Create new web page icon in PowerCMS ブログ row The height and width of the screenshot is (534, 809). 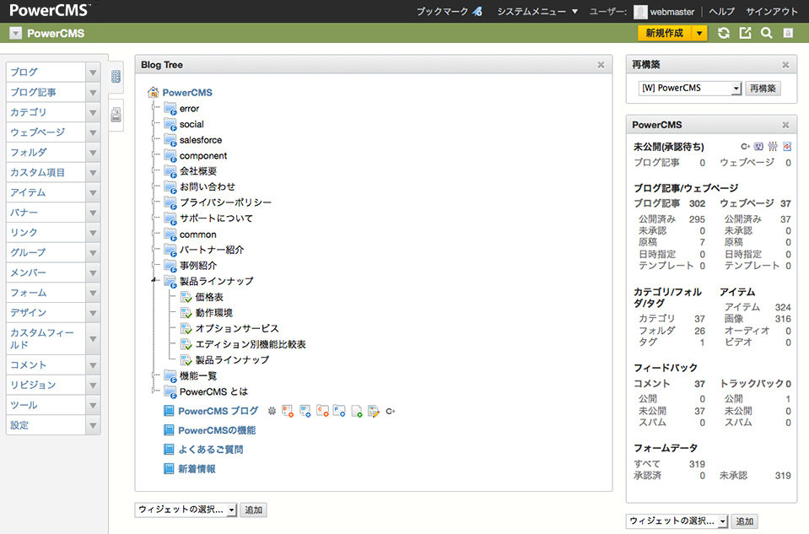[x=305, y=411]
